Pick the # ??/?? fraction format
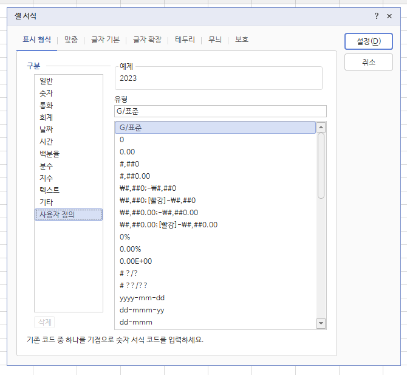This screenshot has width=407, height=375. click(215, 286)
